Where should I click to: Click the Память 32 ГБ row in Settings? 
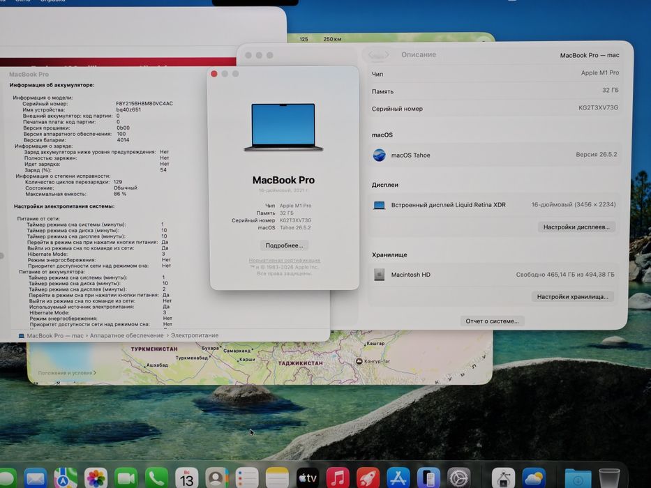pos(495,91)
